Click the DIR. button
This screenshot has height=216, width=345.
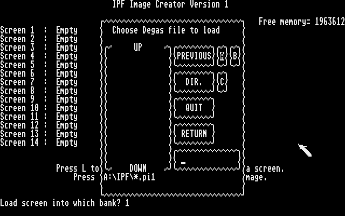point(194,82)
